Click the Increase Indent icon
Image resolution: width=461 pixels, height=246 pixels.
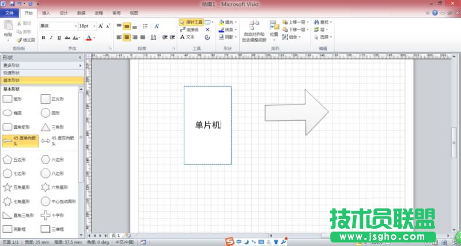click(172, 38)
